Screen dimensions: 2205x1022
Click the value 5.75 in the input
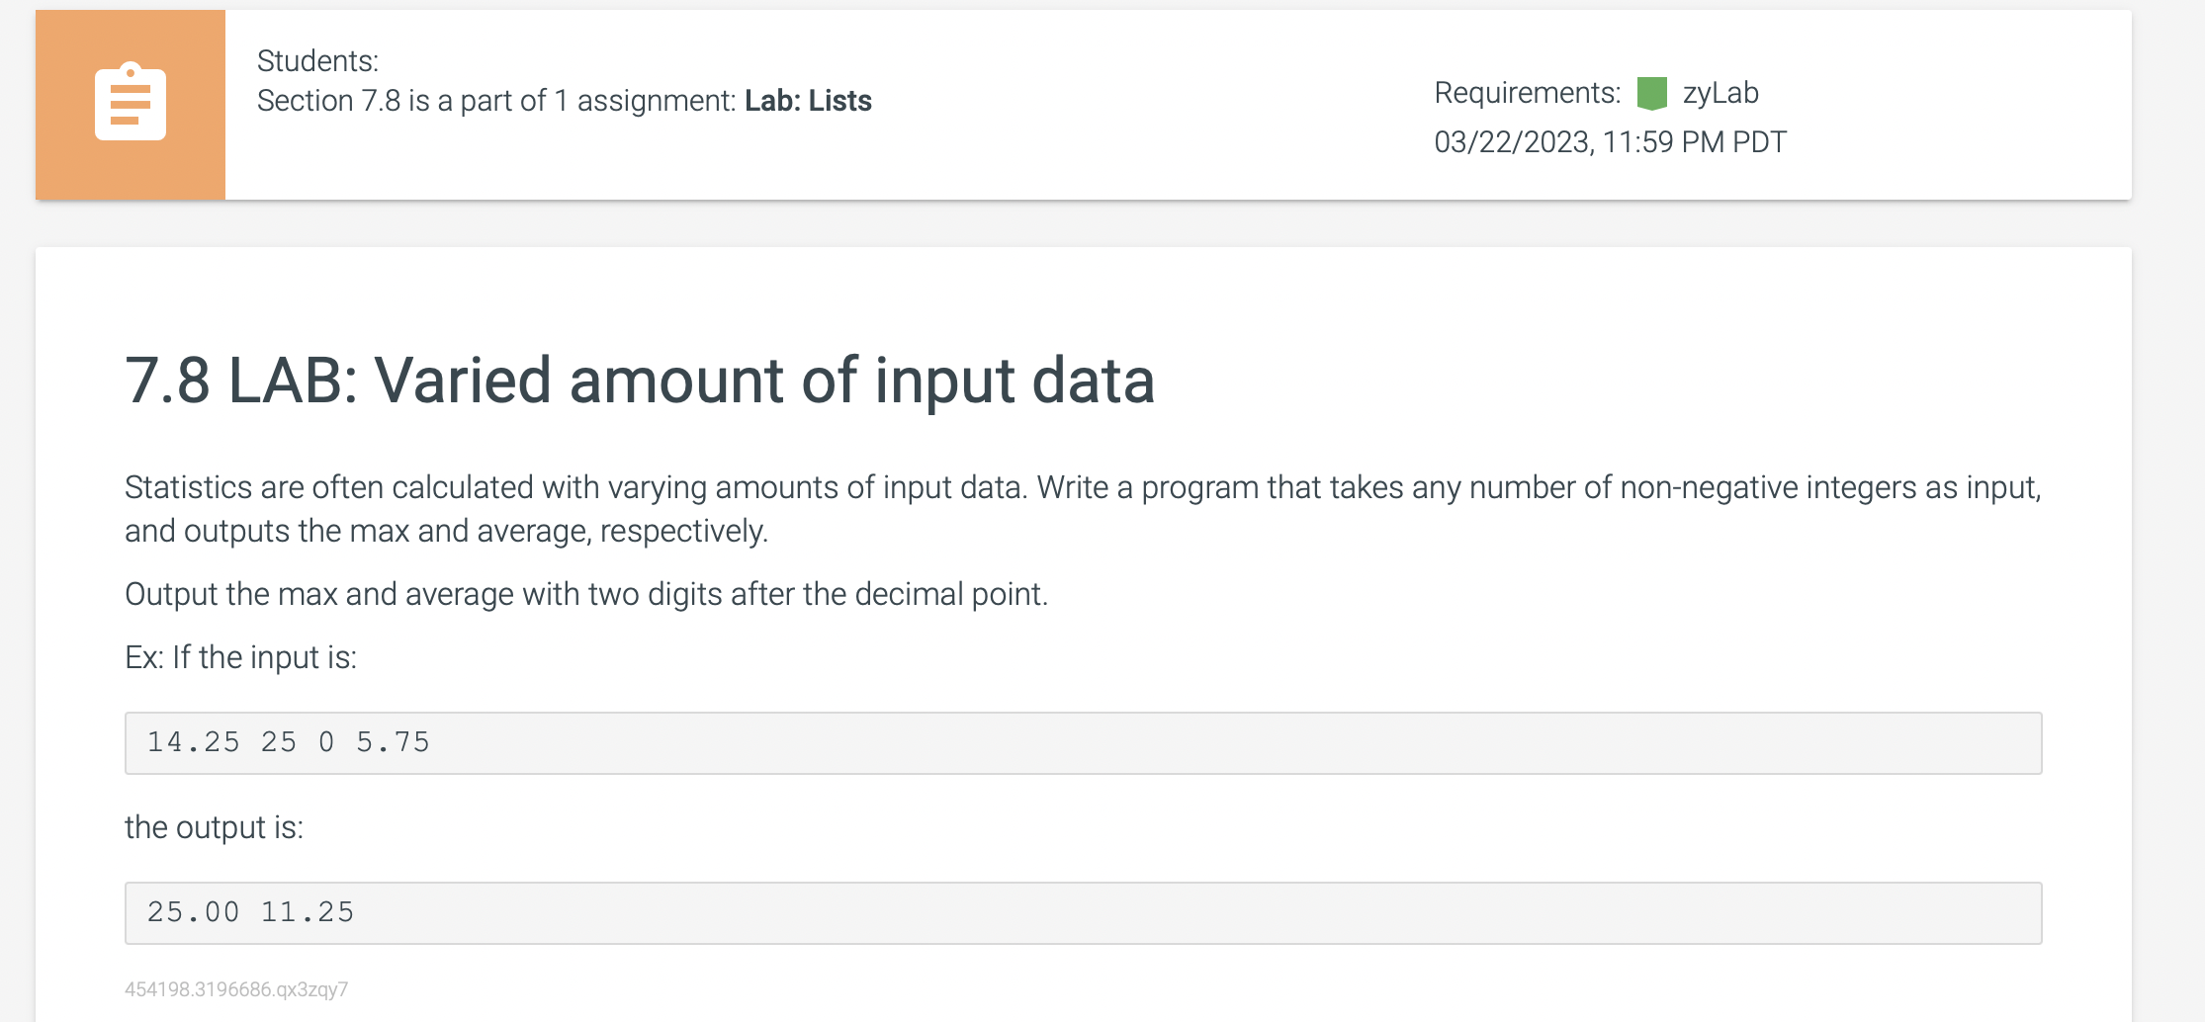point(394,742)
